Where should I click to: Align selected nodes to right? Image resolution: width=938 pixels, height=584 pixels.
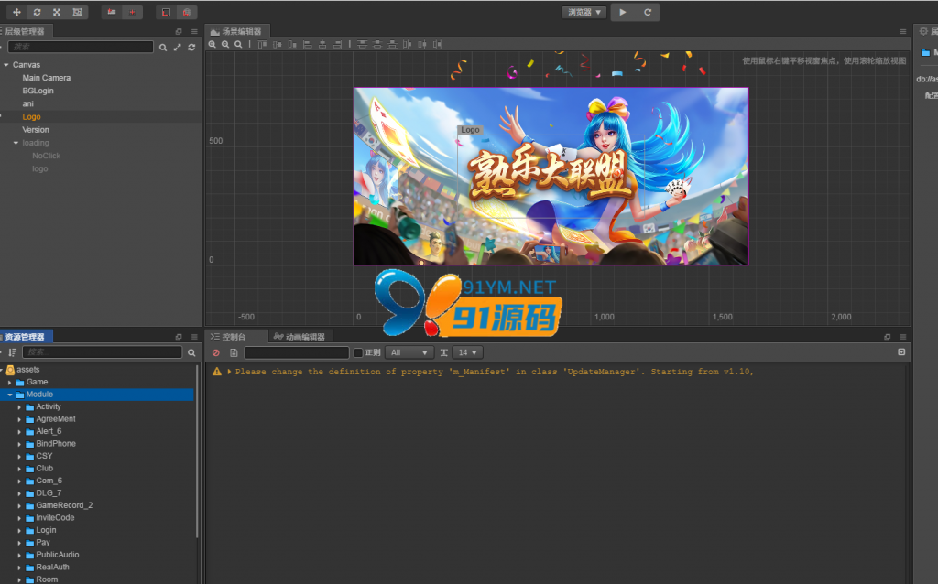(x=337, y=44)
